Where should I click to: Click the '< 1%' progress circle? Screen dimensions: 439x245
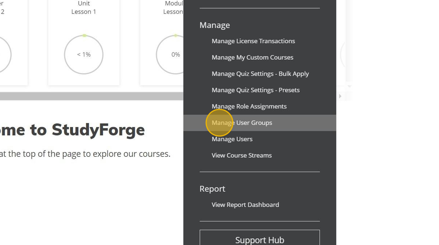[83, 54]
